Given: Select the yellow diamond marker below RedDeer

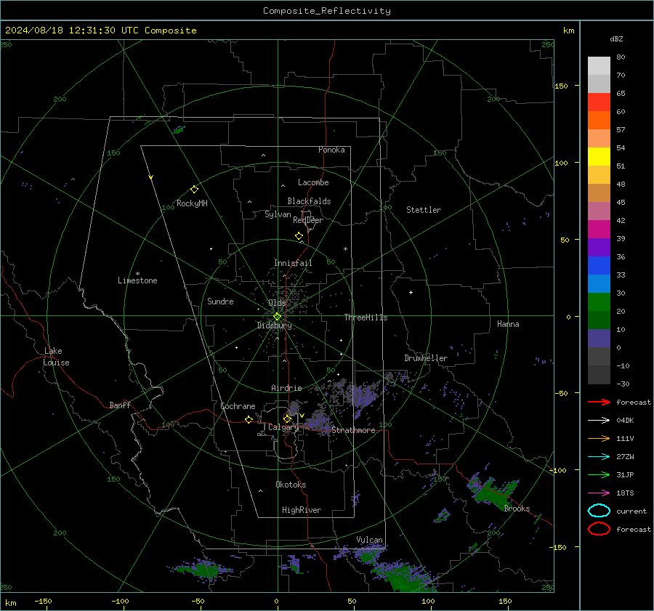Looking at the screenshot, I should (x=299, y=236).
